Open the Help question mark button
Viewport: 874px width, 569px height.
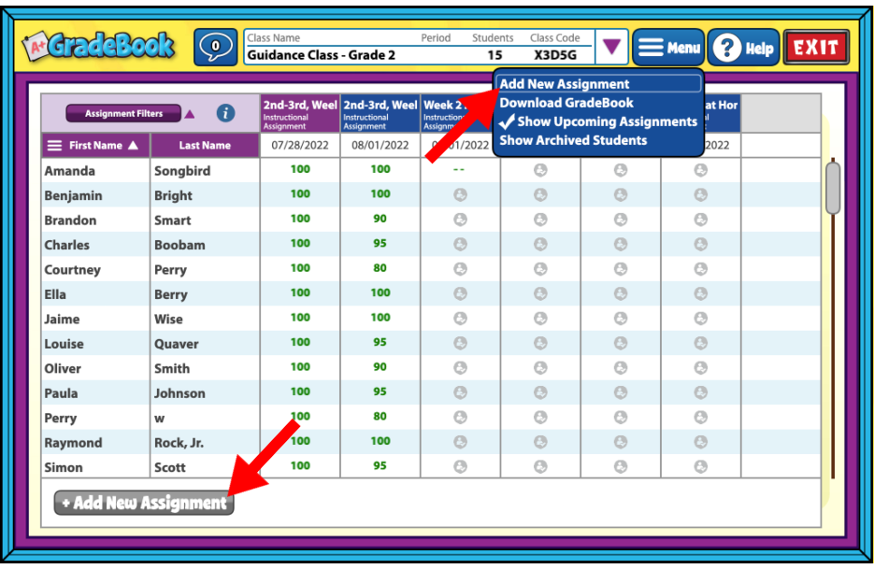pyautogui.click(x=743, y=48)
